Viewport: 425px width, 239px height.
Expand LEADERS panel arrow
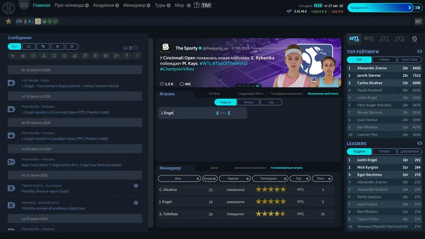420,143
